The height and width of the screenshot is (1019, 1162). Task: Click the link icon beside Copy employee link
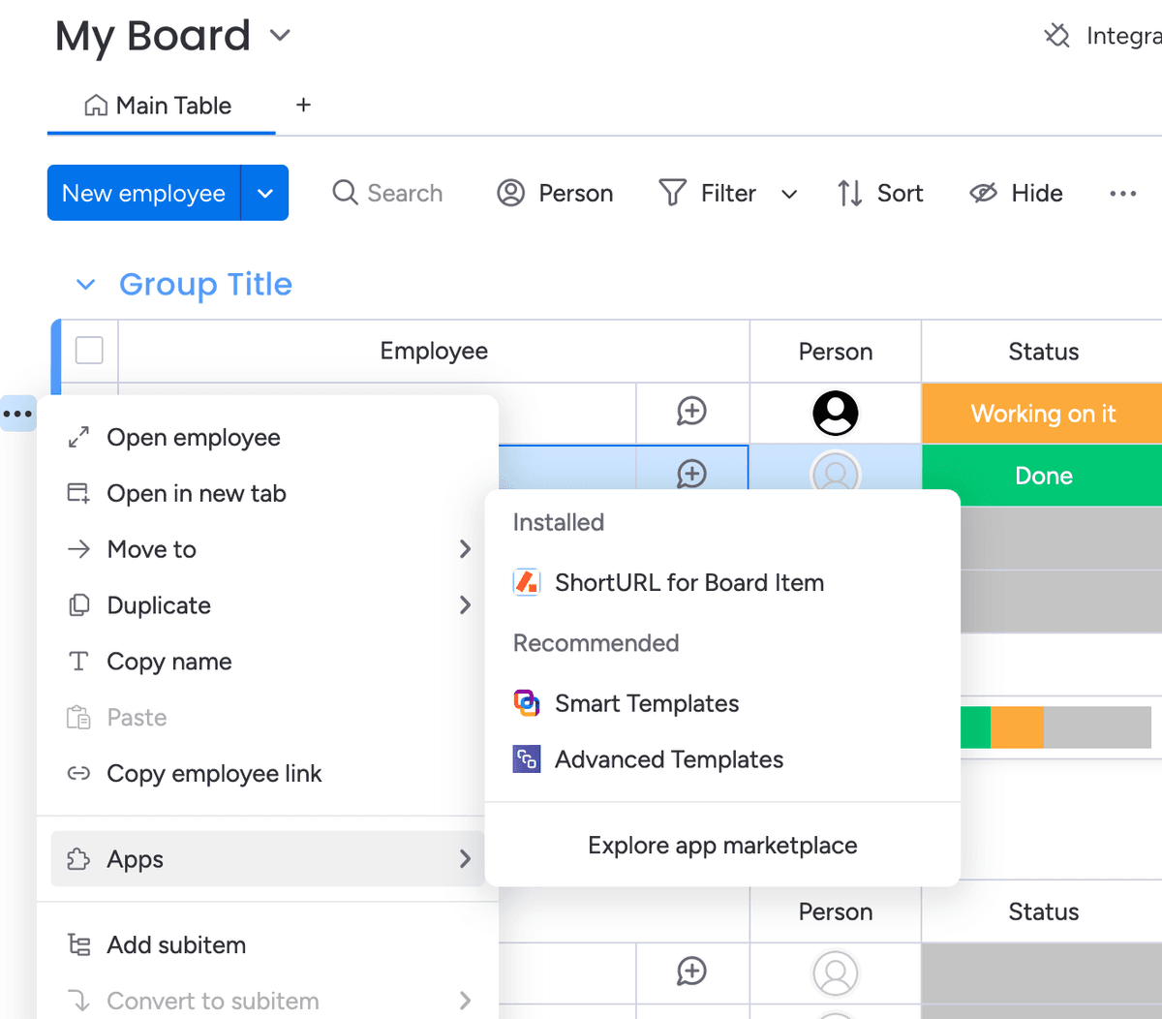tap(78, 773)
